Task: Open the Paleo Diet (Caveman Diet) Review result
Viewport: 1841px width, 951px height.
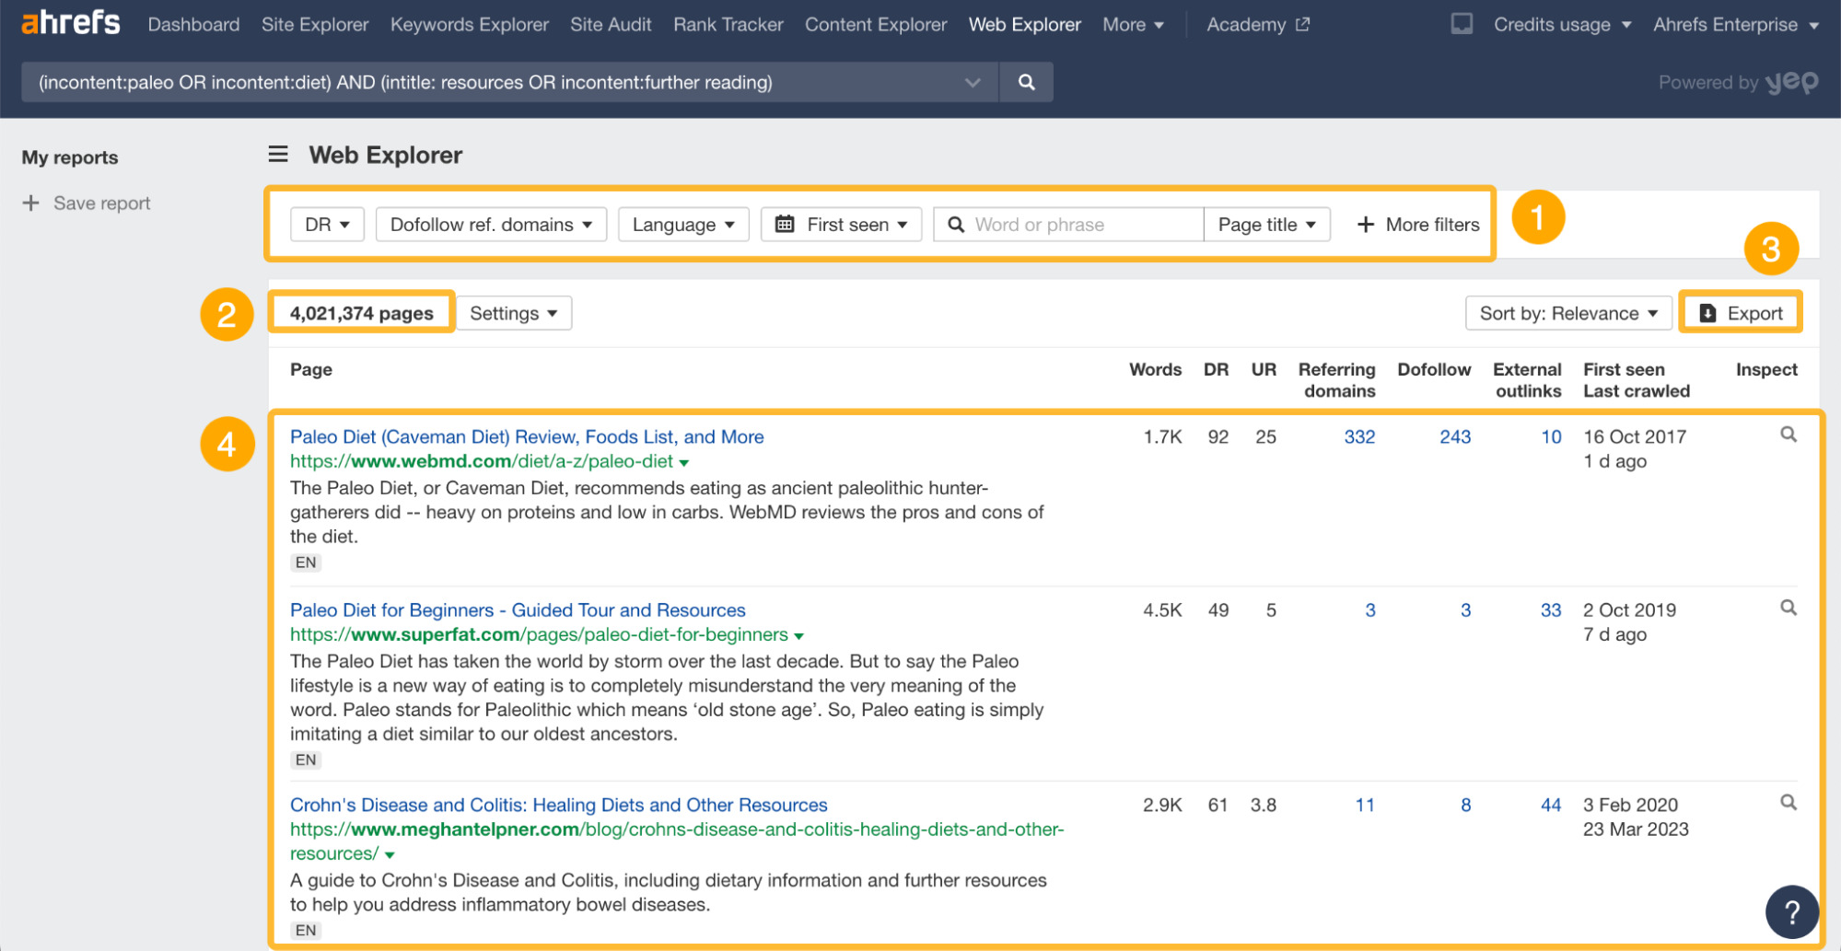Action: coord(527,436)
